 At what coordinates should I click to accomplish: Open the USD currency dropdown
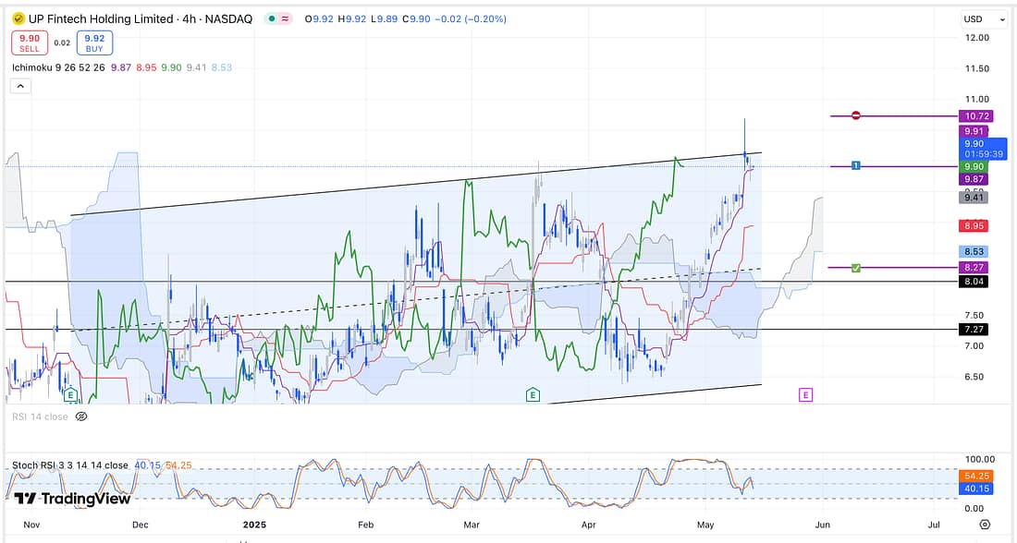984,18
